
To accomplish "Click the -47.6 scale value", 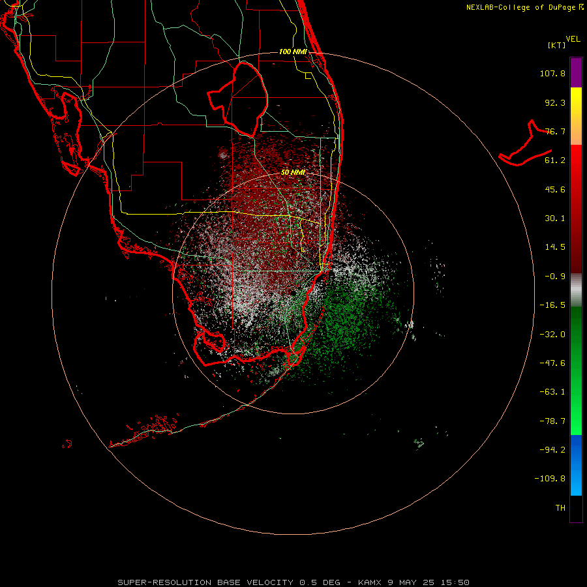I will pyautogui.click(x=552, y=363).
